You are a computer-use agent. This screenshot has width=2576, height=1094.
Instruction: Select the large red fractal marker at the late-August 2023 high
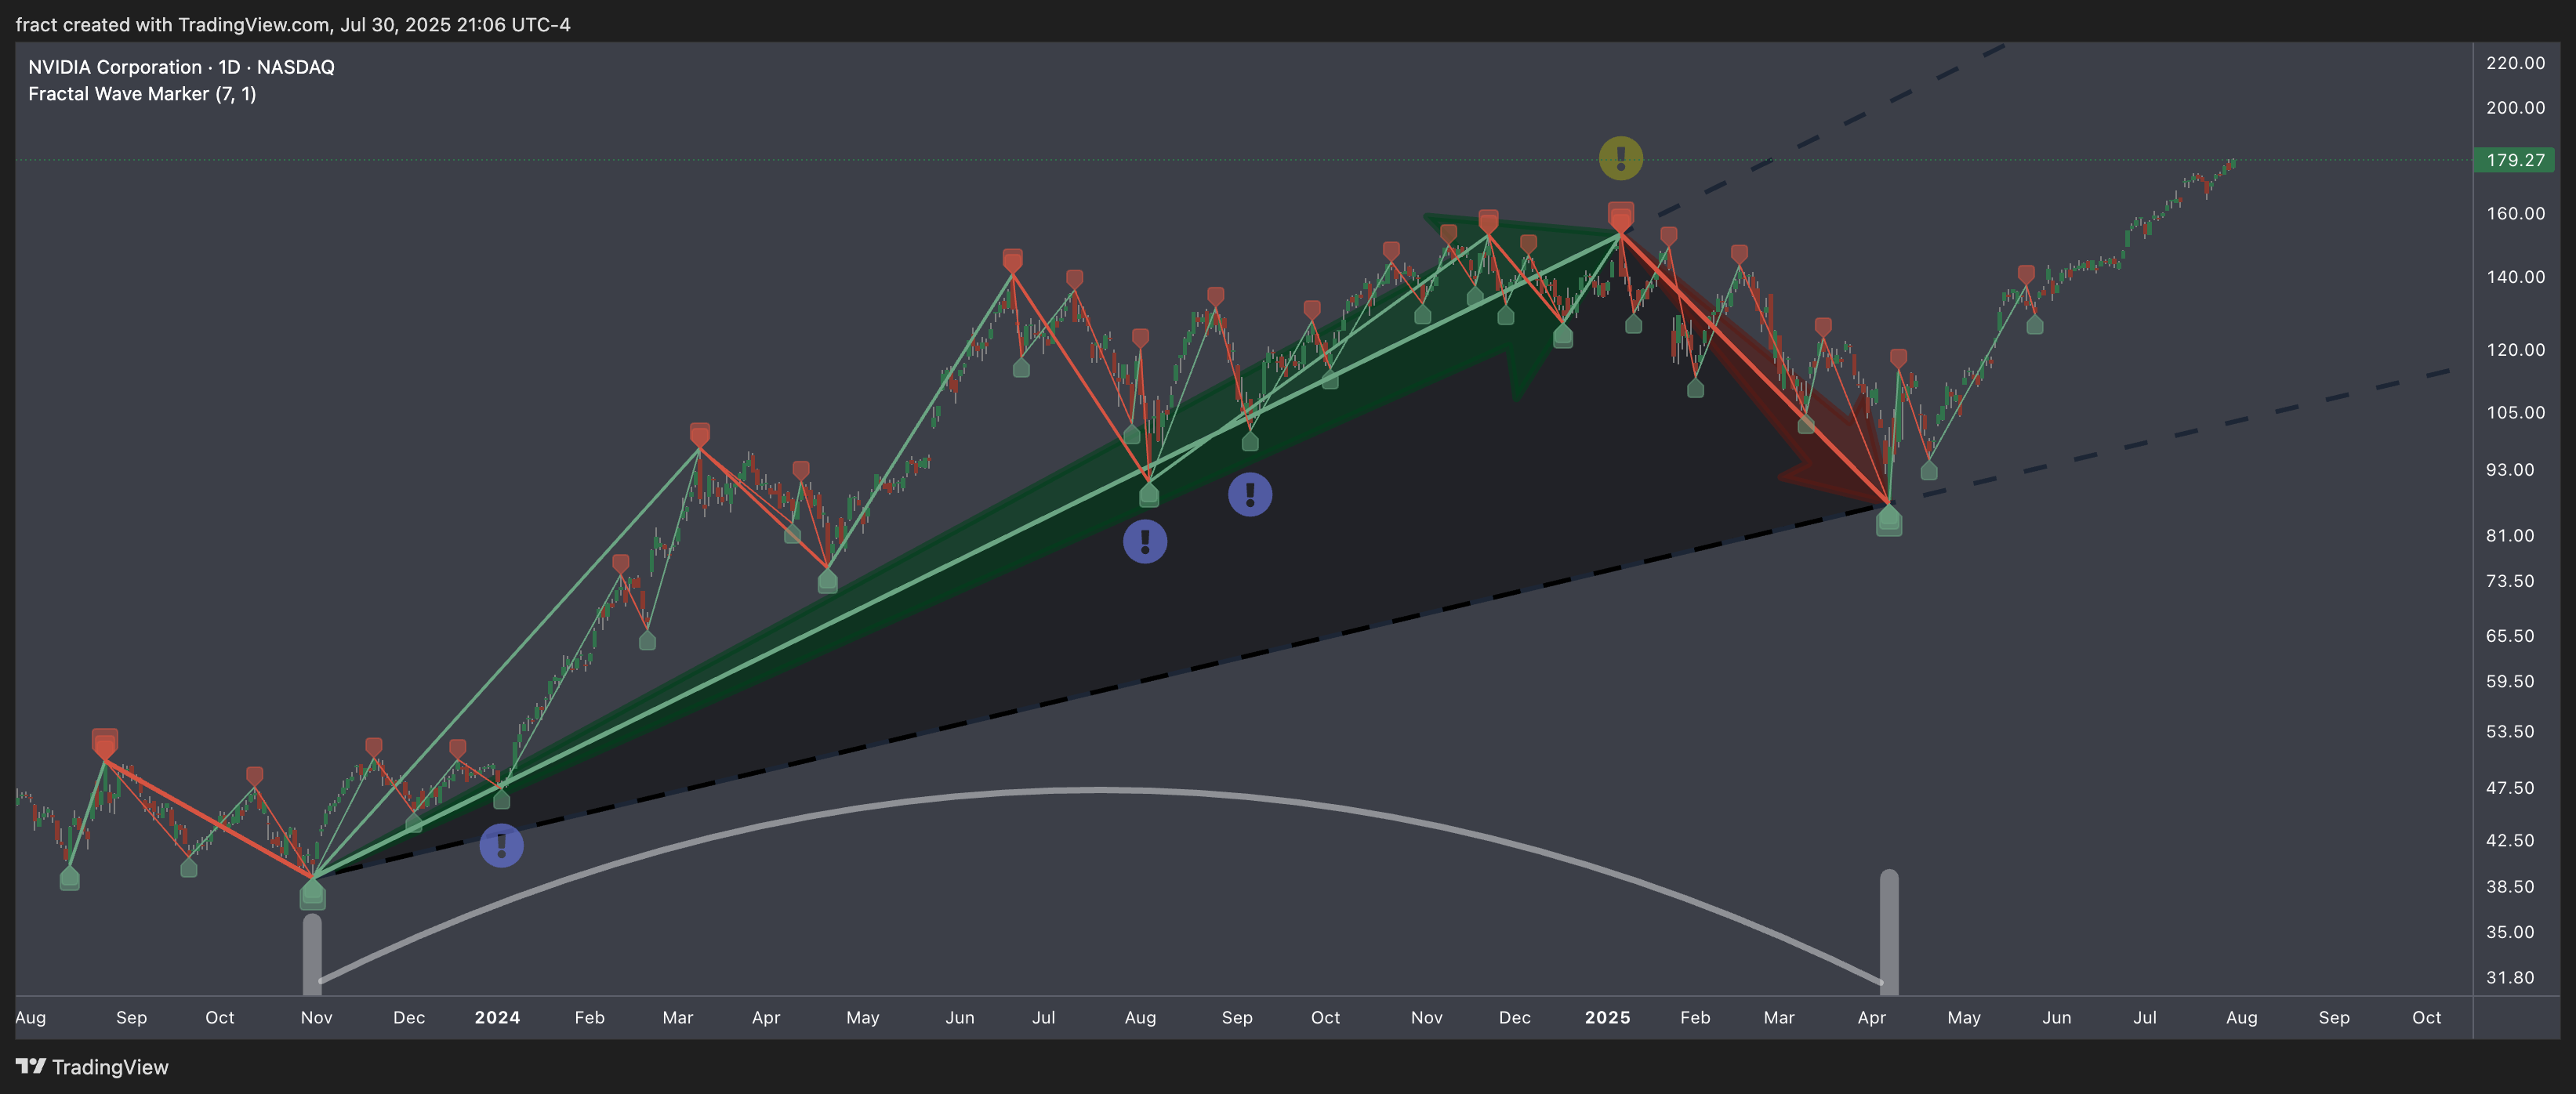(104, 742)
